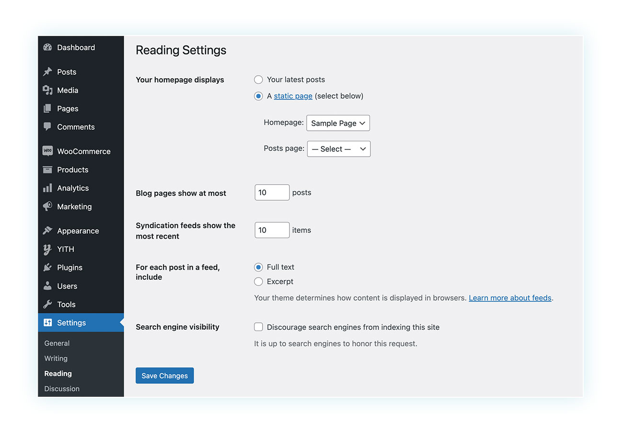The height and width of the screenshot is (427, 623).
Task: Open Marketing menu item
Action: pyautogui.click(x=81, y=207)
